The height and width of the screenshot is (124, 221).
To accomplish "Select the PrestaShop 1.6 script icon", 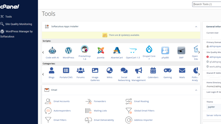I will [85, 49].
